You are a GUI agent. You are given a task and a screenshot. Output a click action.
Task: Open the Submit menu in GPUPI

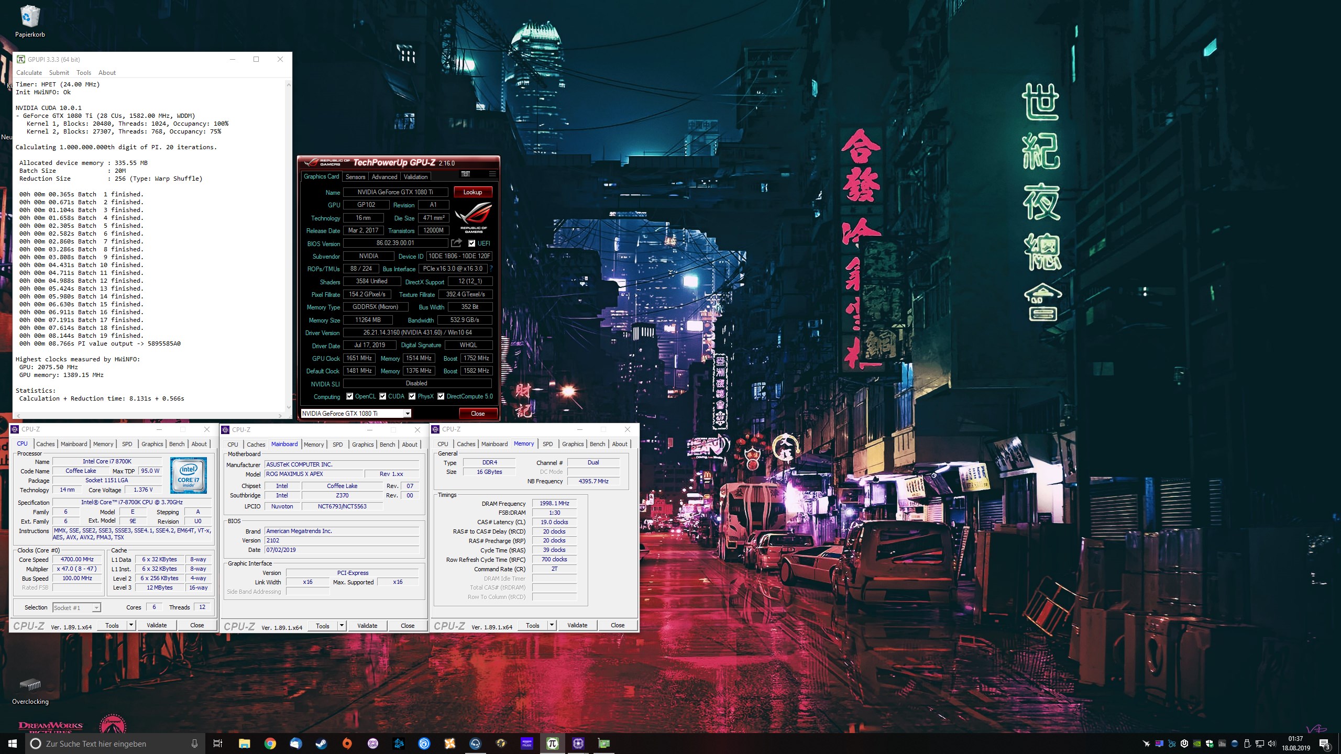[x=59, y=73]
